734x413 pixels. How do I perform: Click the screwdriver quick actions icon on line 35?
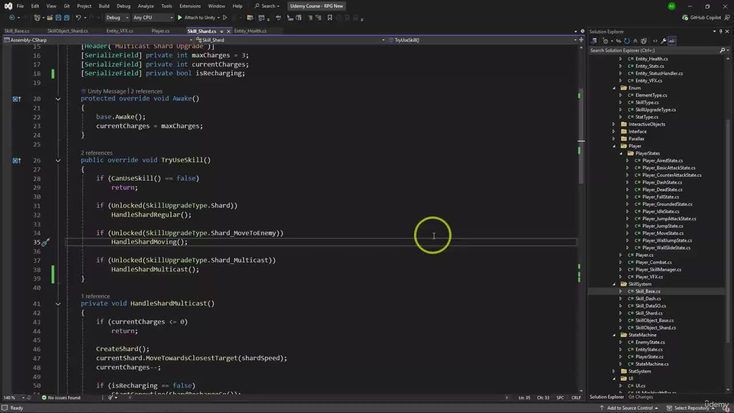pyautogui.click(x=45, y=242)
